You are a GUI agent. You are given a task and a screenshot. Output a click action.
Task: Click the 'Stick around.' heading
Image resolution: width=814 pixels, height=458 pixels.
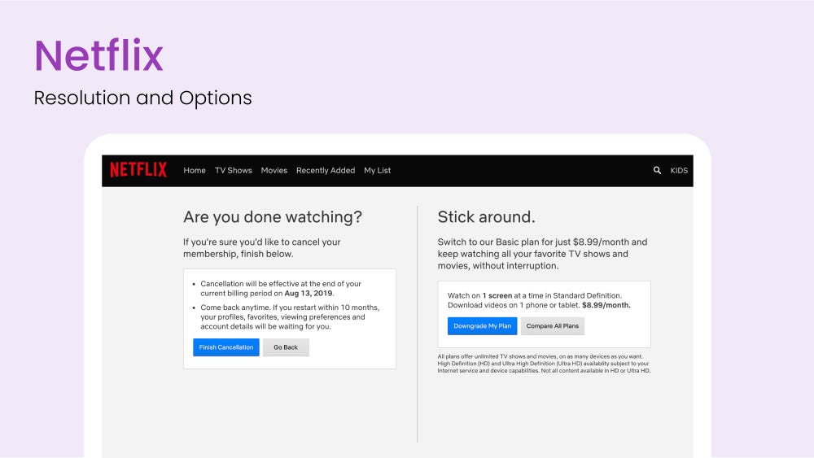pos(486,217)
